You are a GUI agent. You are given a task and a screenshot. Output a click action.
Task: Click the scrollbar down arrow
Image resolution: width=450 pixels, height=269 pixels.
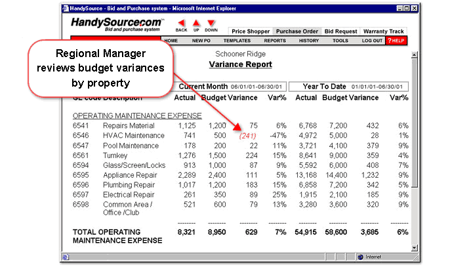(414, 247)
